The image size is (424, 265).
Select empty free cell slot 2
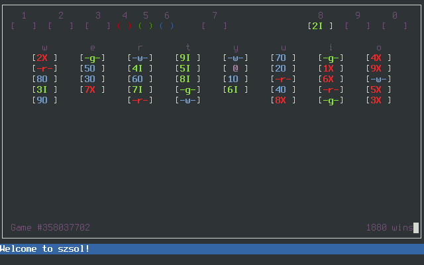(61, 26)
